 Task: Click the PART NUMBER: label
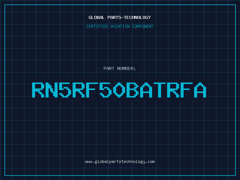[120, 68]
